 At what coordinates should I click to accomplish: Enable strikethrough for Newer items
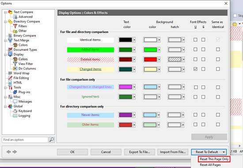tap(203, 115)
